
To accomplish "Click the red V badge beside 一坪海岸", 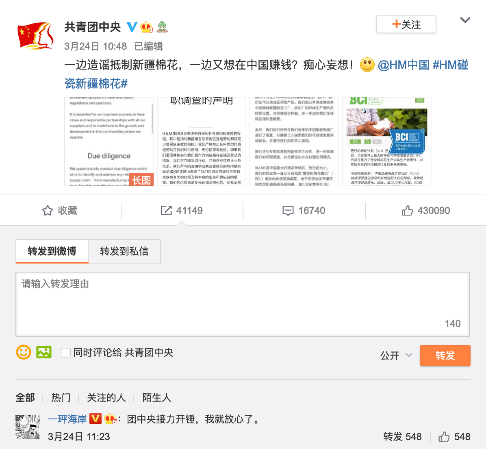I will (x=95, y=419).
